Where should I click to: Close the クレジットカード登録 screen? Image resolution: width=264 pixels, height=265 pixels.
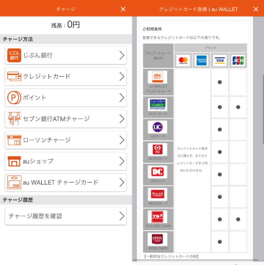tap(256, 9)
